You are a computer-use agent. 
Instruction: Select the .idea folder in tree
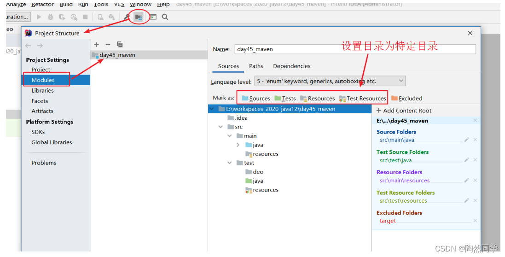238,118
